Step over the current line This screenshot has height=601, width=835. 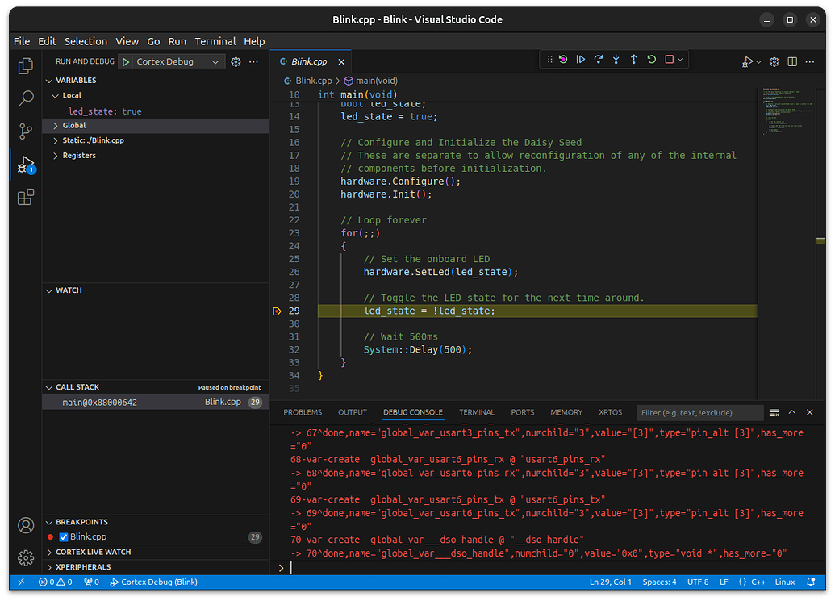pos(598,60)
